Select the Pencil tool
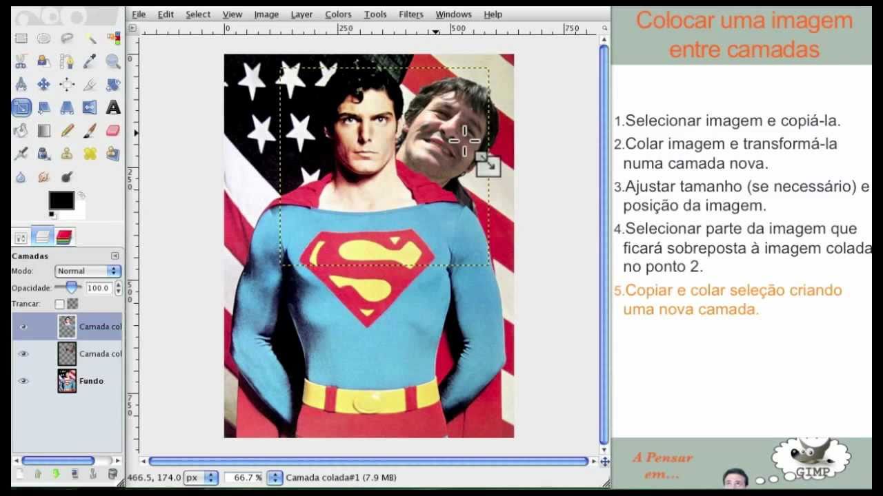Screen dimensions: 883x496 [67, 130]
